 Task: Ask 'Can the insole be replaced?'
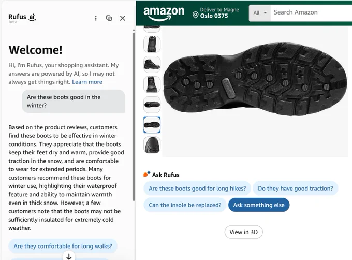coord(185,205)
